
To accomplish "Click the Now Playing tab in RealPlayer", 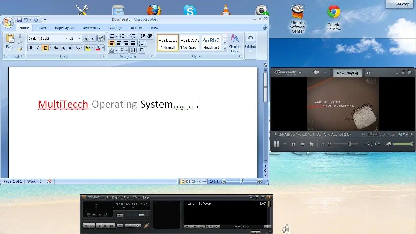I will (x=347, y=73).
